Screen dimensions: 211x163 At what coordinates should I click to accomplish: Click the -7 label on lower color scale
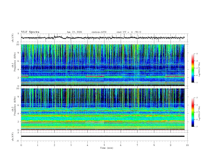(x=197, y=127)
